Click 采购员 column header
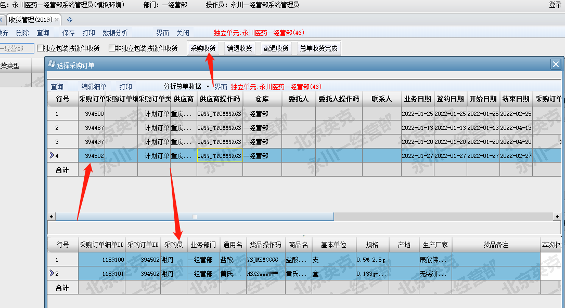 coord(173,245)
